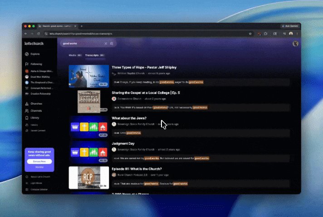This screenshot has width=323, height=217.
Task: Open the Chrome three-dot menu
Action: tap(297, 33)
